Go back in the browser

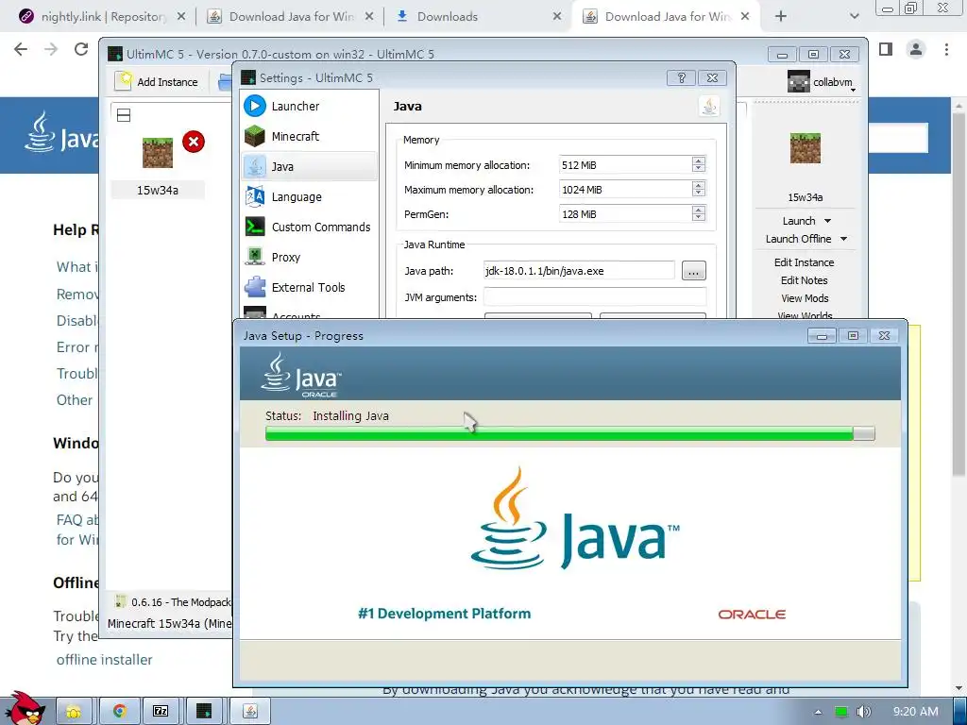[21, 49]
